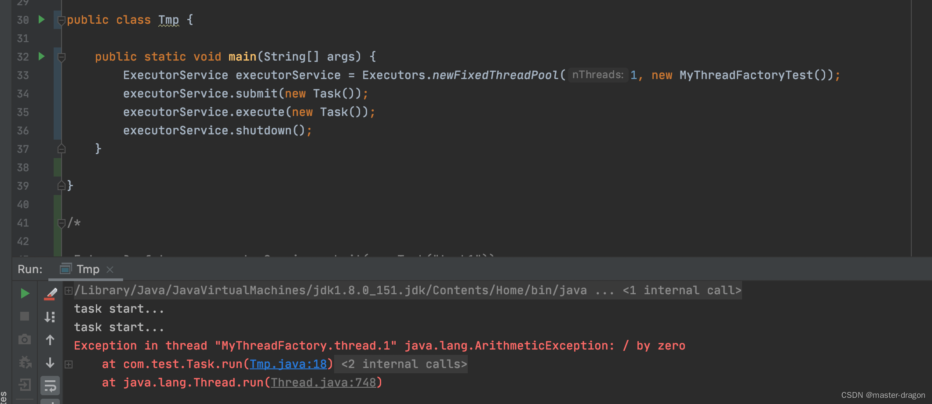Expand java command line in console

click(69, 290)
